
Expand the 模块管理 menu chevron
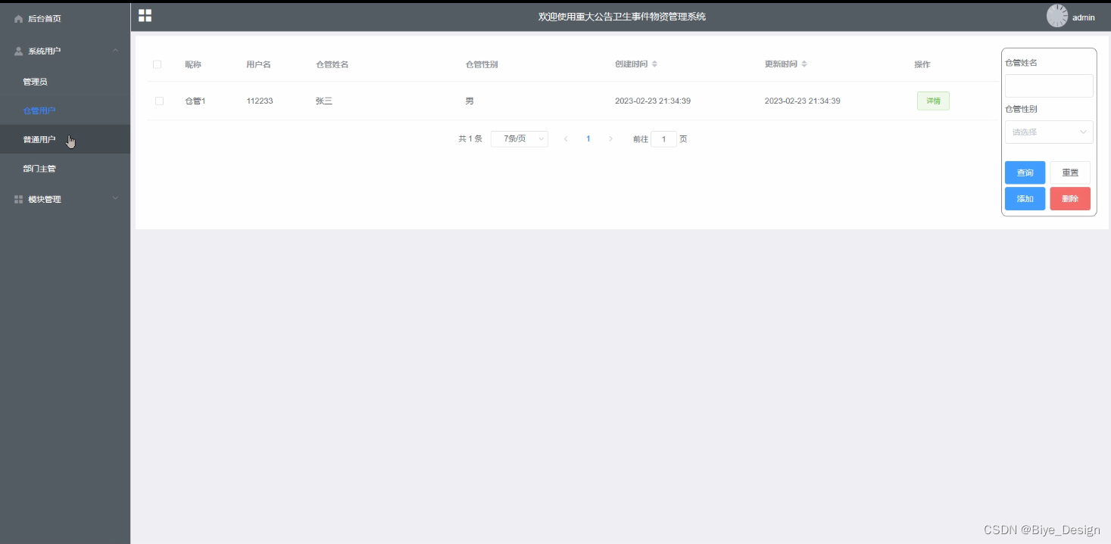(116, 199)
